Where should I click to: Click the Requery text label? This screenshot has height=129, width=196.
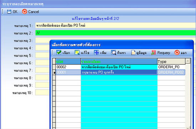pos(164,53)
